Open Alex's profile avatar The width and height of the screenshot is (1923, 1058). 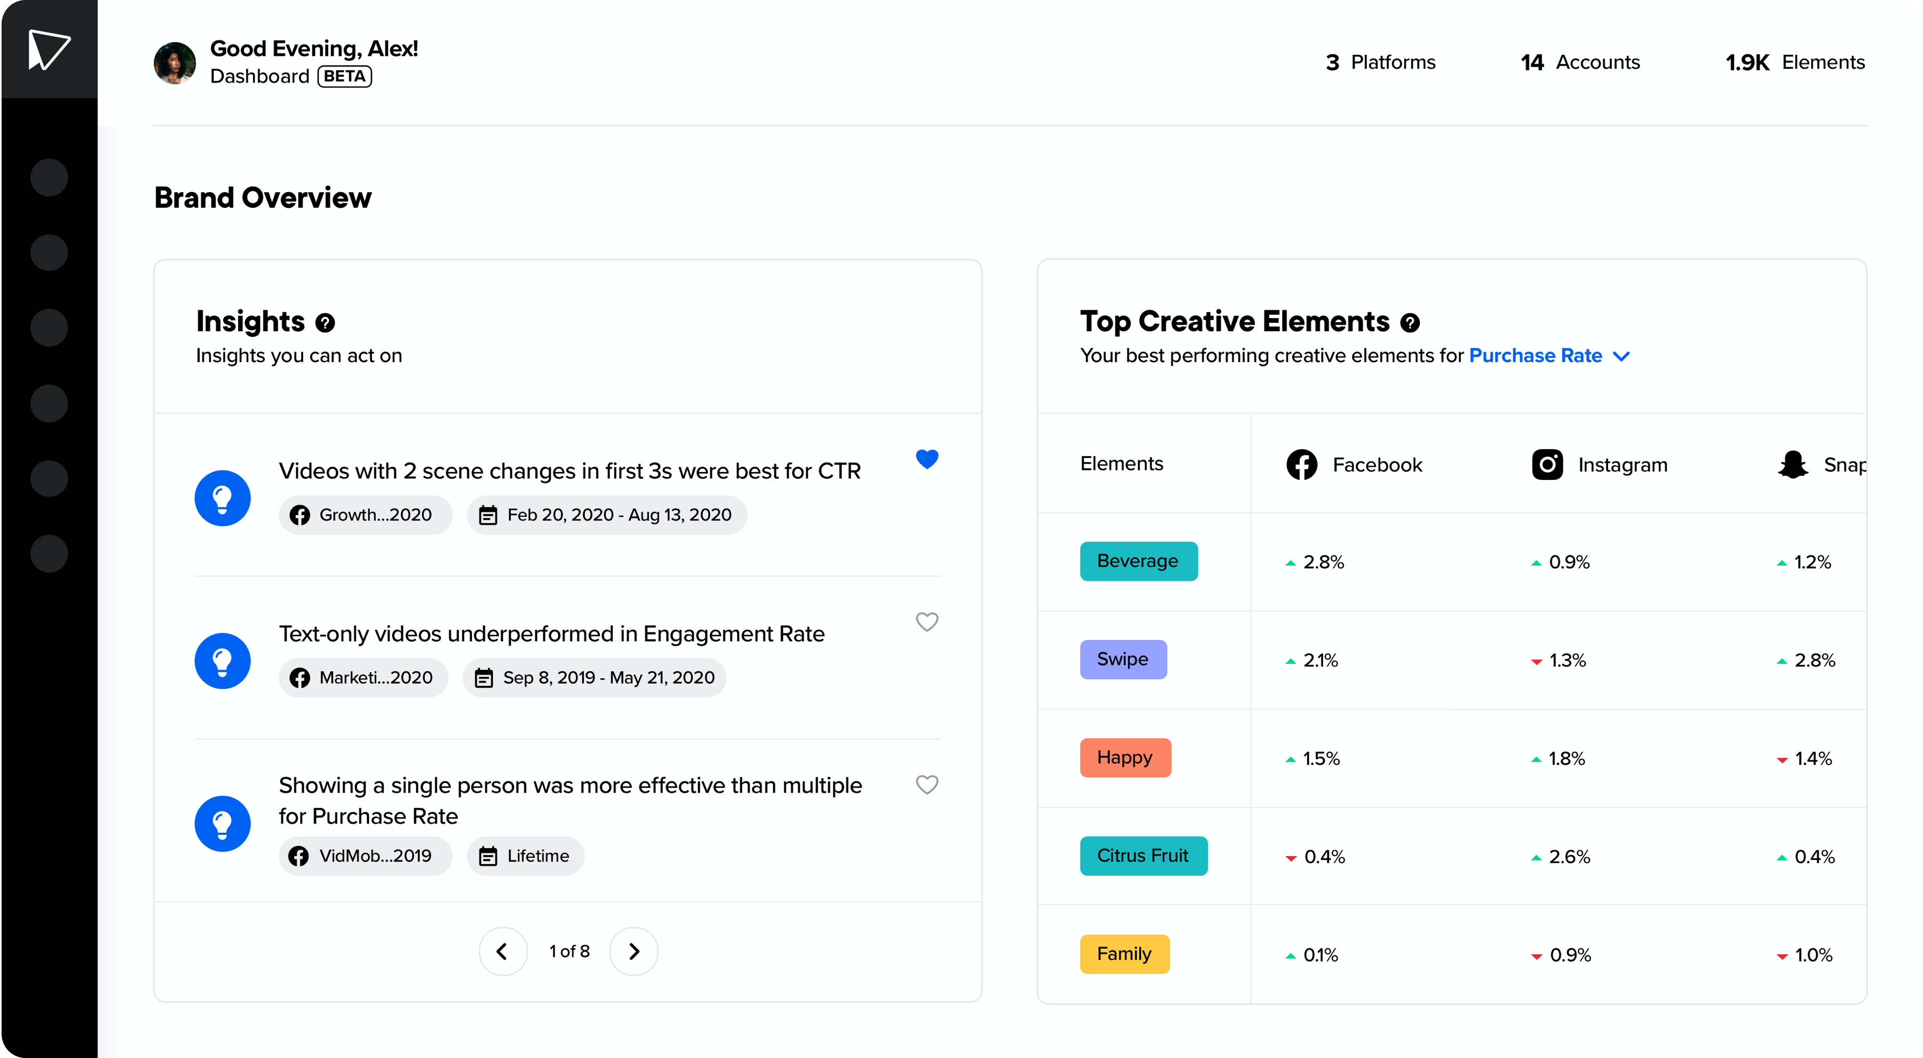coord(175,63)
